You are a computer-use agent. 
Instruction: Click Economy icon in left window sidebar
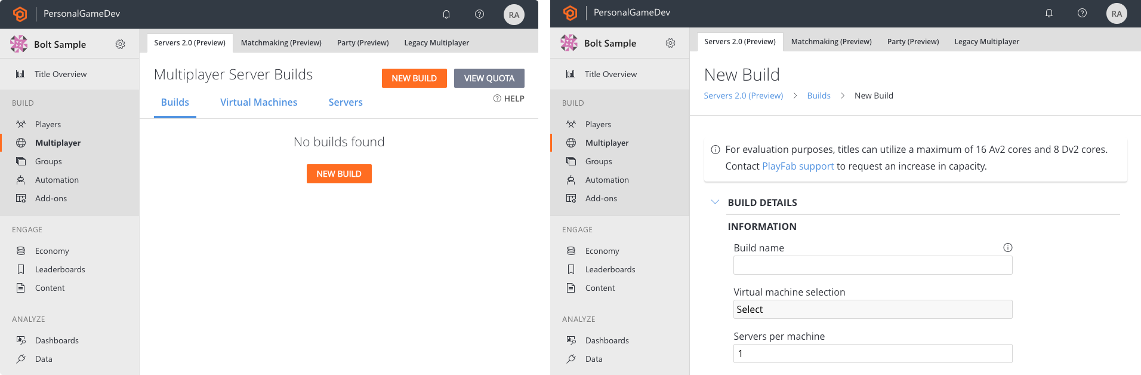pos(21,251)
